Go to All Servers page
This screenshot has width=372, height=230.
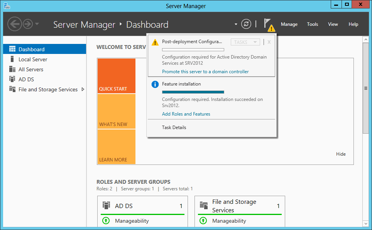(45, 69)
